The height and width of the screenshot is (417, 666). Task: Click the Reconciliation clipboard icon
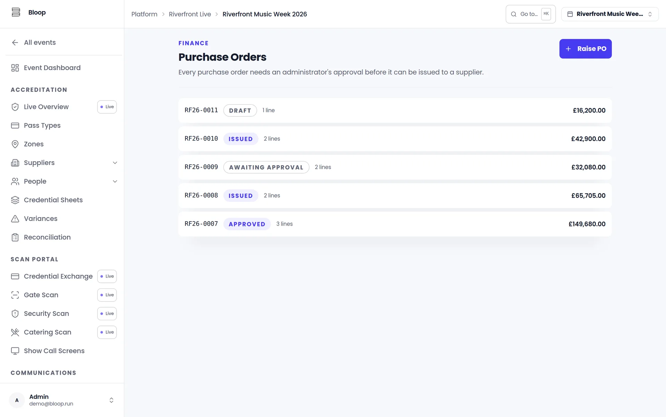(x=15, y=237)
